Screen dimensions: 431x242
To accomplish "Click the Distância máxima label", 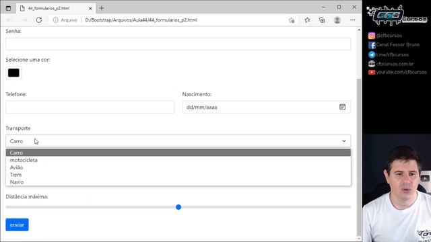I will [27, 196].
